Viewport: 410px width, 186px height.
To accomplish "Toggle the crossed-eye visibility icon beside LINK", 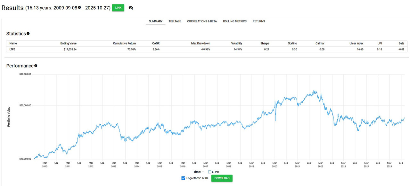I will [131, 8].
